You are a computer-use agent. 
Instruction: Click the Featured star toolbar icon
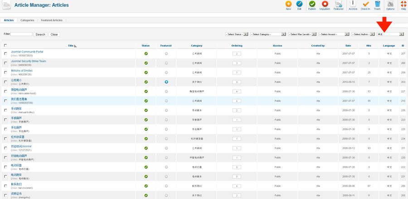tap(339, 5)
